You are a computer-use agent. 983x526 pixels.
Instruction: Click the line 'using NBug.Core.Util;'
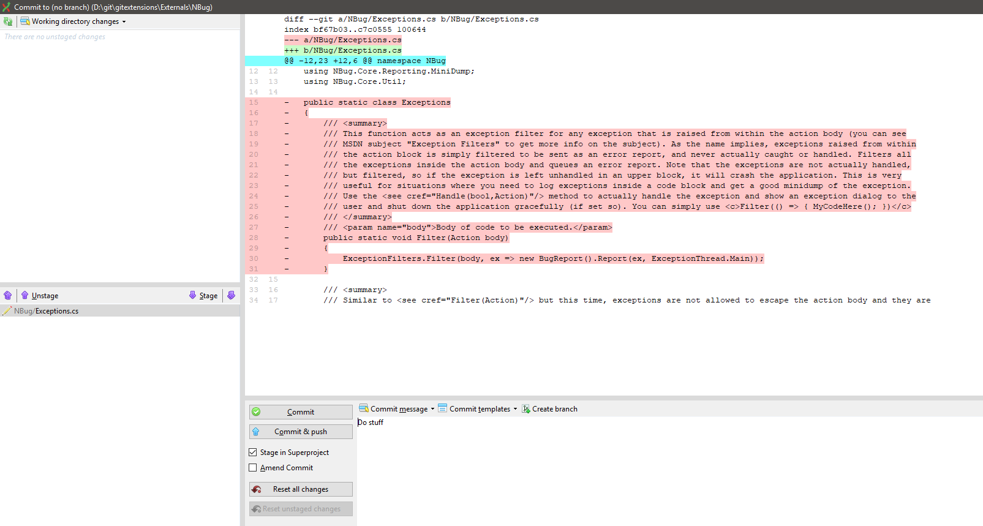click(355, 81)
